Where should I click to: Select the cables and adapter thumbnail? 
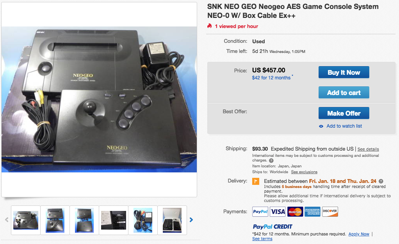pyautogui.click(x=143, y=220)
